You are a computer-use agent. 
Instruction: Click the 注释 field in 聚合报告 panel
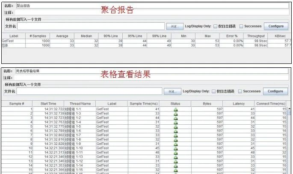tap(152, 12)
